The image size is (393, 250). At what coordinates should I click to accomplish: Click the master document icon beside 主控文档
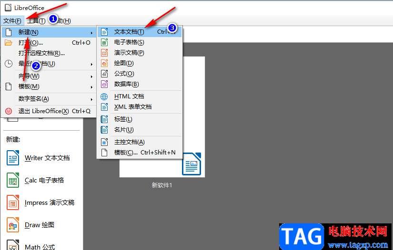[104, 142]
